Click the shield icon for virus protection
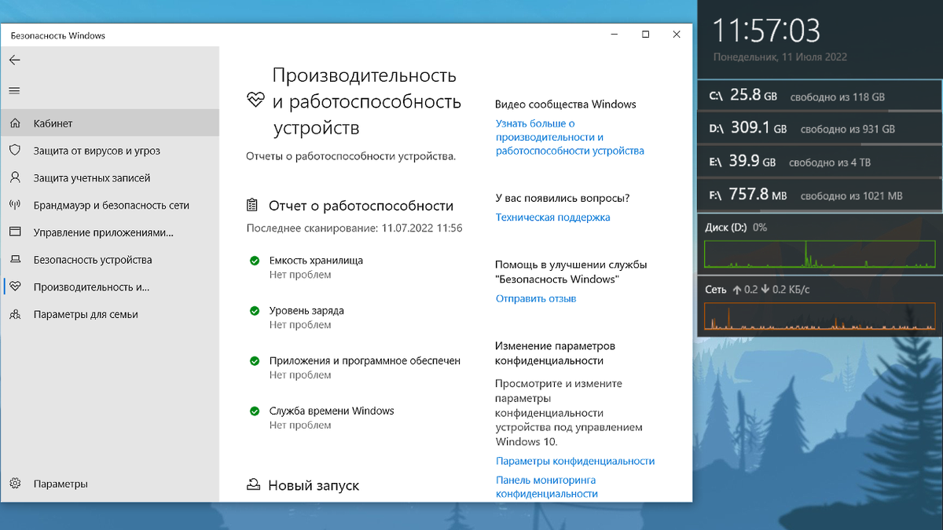 point(14,150)
